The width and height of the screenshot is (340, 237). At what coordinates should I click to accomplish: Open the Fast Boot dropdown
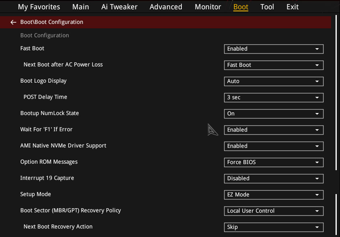[x=273, y=49]
